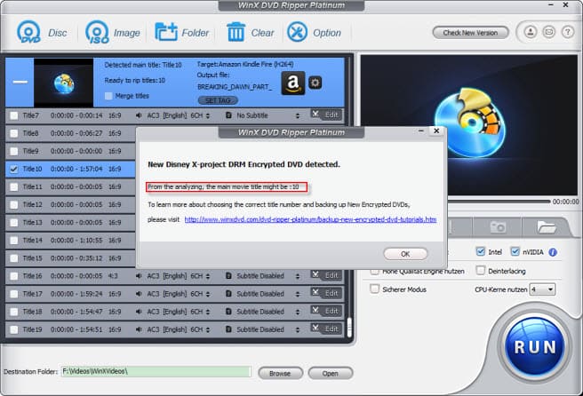Open the snapshot folder icon
Image resolution: width=583 pixels, height=396 pixels.
[547, 226]
